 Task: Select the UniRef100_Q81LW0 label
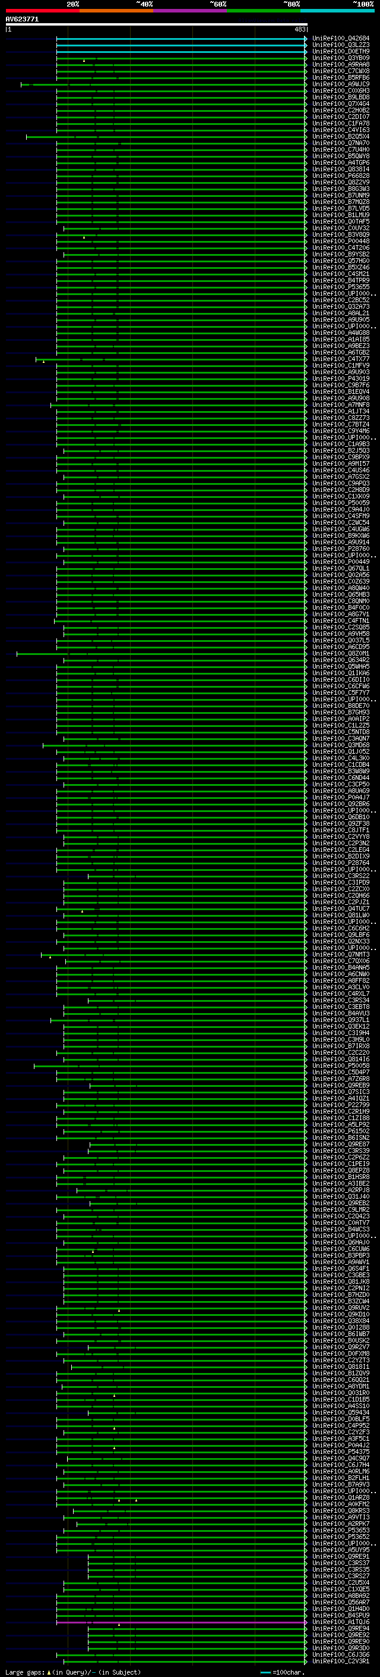(341, 916)
